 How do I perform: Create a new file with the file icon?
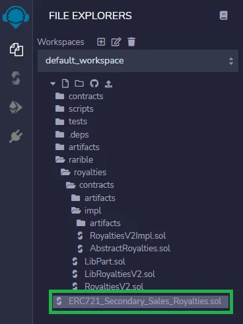(65, 83)
